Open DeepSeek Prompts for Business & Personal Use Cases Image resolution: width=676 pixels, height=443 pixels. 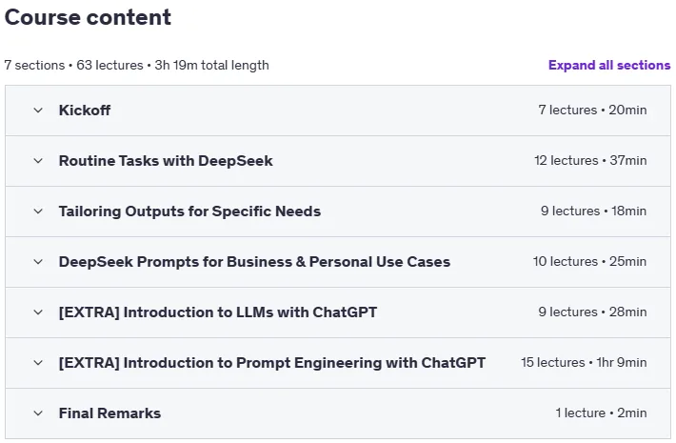pyautogui.click(x=254, y=262)
